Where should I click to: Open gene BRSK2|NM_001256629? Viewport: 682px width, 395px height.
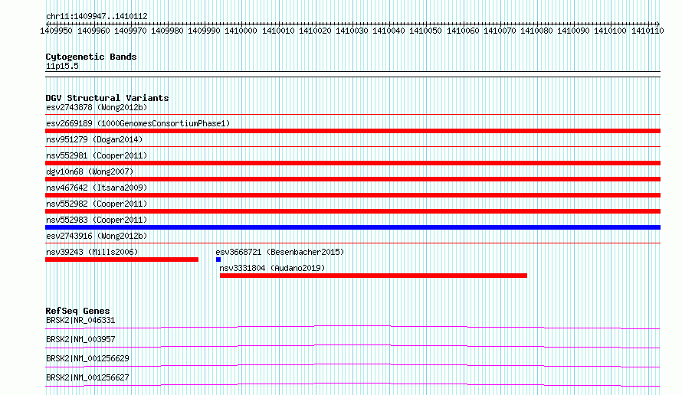87,358
